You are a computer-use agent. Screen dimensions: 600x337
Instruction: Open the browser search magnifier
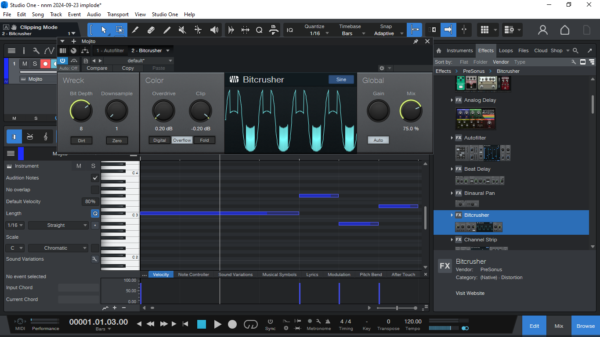[x=576, y=50]
